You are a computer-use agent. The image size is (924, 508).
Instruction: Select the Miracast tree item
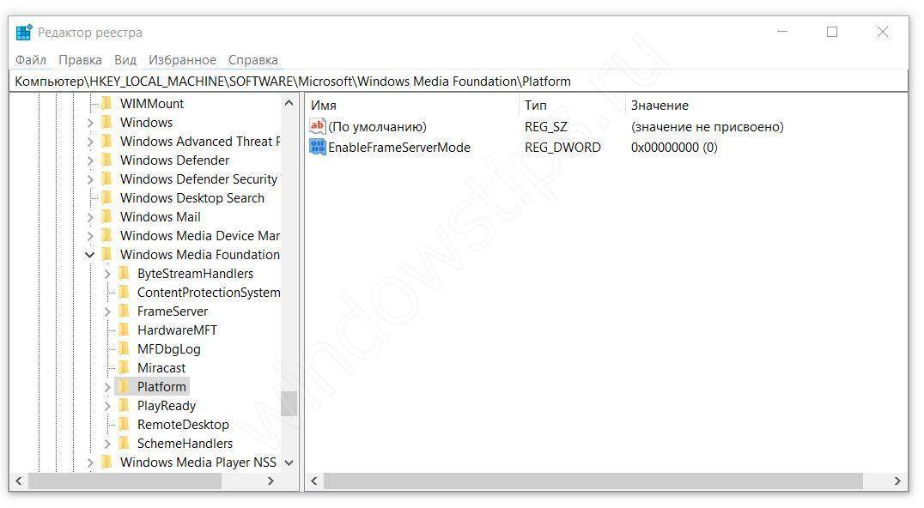pos(161,367)
